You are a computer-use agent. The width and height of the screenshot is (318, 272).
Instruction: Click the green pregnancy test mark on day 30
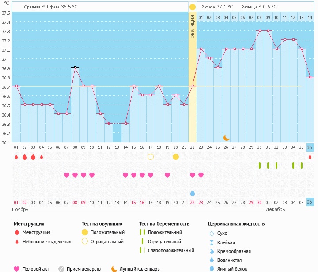coord(260,166)
